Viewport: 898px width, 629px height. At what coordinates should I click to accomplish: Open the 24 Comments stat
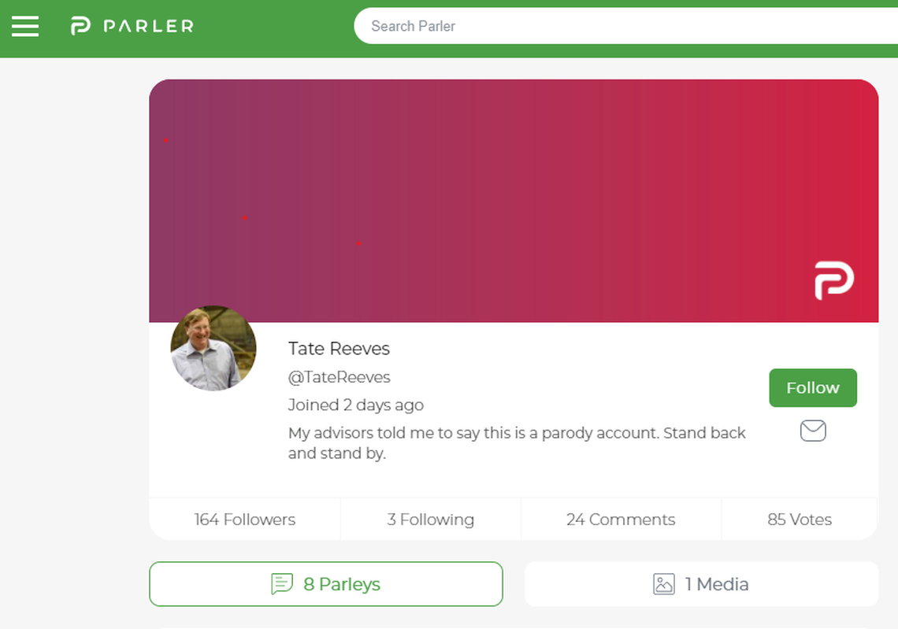coord(621,520)
